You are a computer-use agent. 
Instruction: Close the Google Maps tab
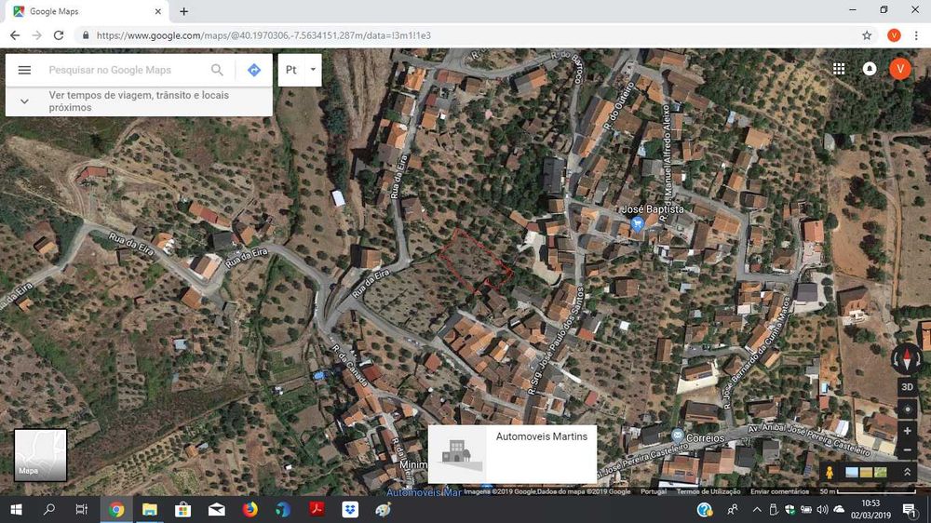pyautogui.click(x=158, y=11)
